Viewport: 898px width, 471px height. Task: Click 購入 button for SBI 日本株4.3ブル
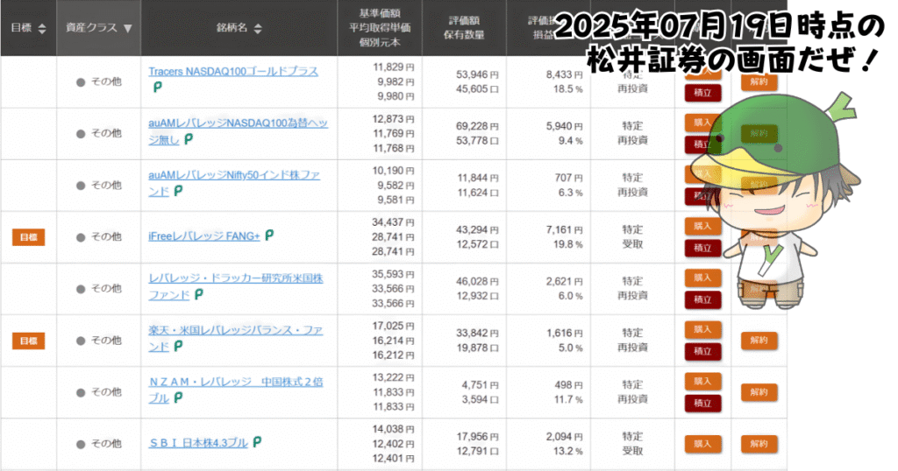(x=702, y=444)
